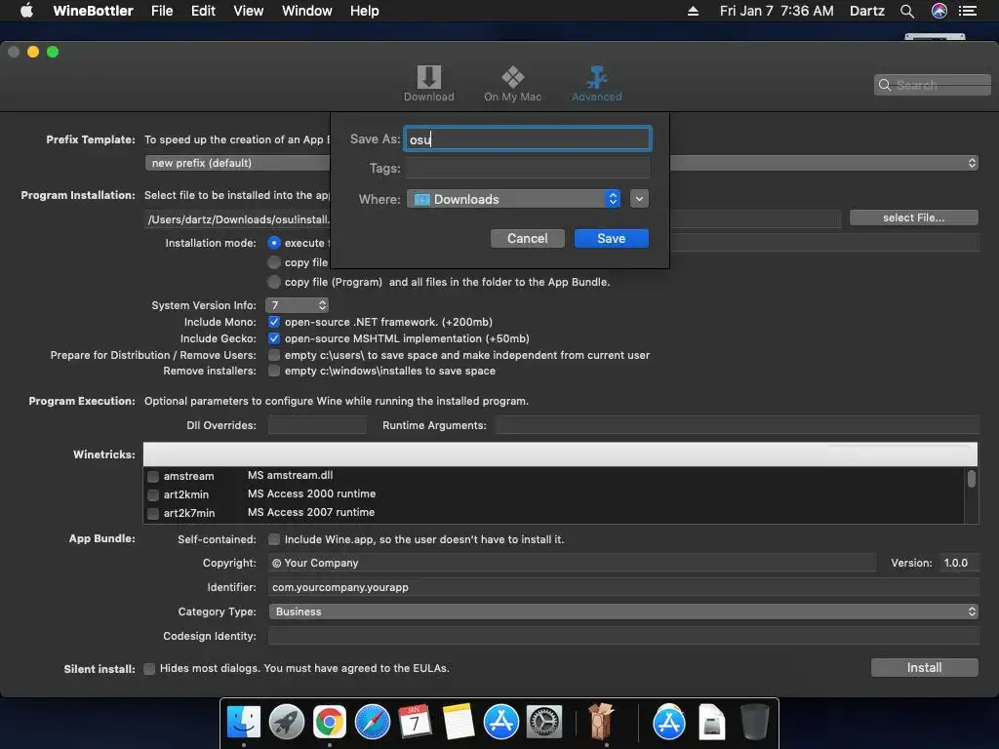999x749 pixels.
Task: Expand the save dialog with chevron
Action: 639,199
